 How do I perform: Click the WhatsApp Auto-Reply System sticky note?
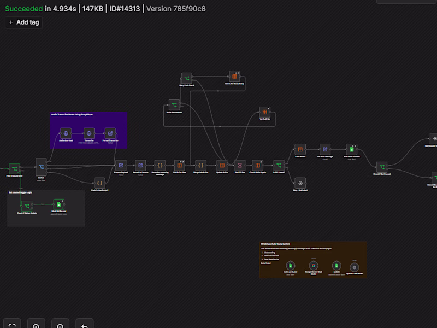(313, 260)
